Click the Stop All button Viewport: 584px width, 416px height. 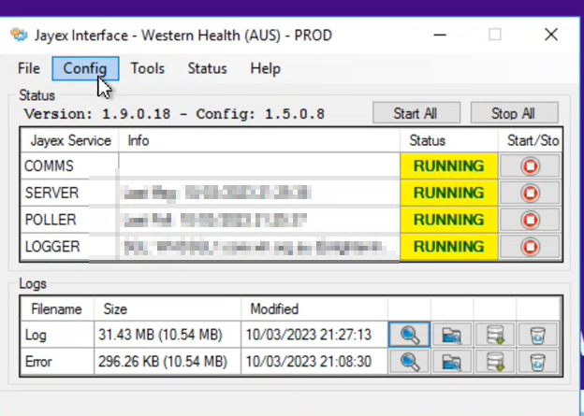tap(514, 113)
